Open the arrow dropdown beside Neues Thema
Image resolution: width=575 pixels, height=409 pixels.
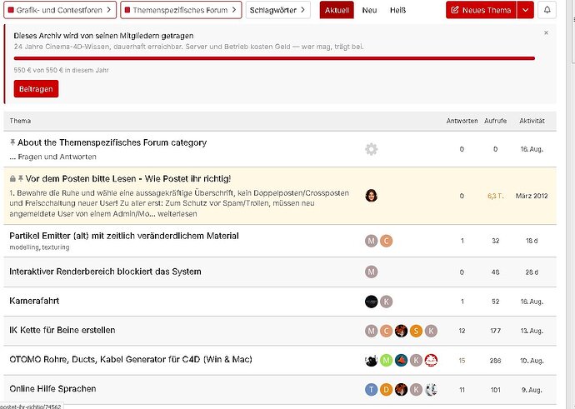525,10
